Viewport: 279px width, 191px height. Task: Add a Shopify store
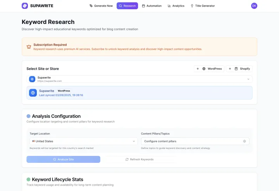[239, 69]
